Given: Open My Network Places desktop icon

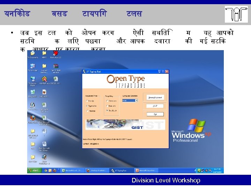Looking at the screenshot, I should pyautogui.click(x=33, y=81).
